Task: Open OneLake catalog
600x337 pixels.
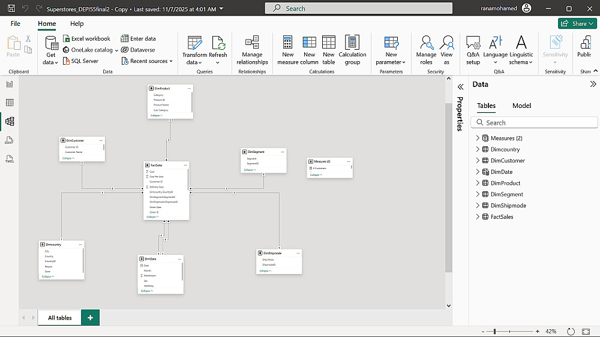Action: [x=91, y=50]
